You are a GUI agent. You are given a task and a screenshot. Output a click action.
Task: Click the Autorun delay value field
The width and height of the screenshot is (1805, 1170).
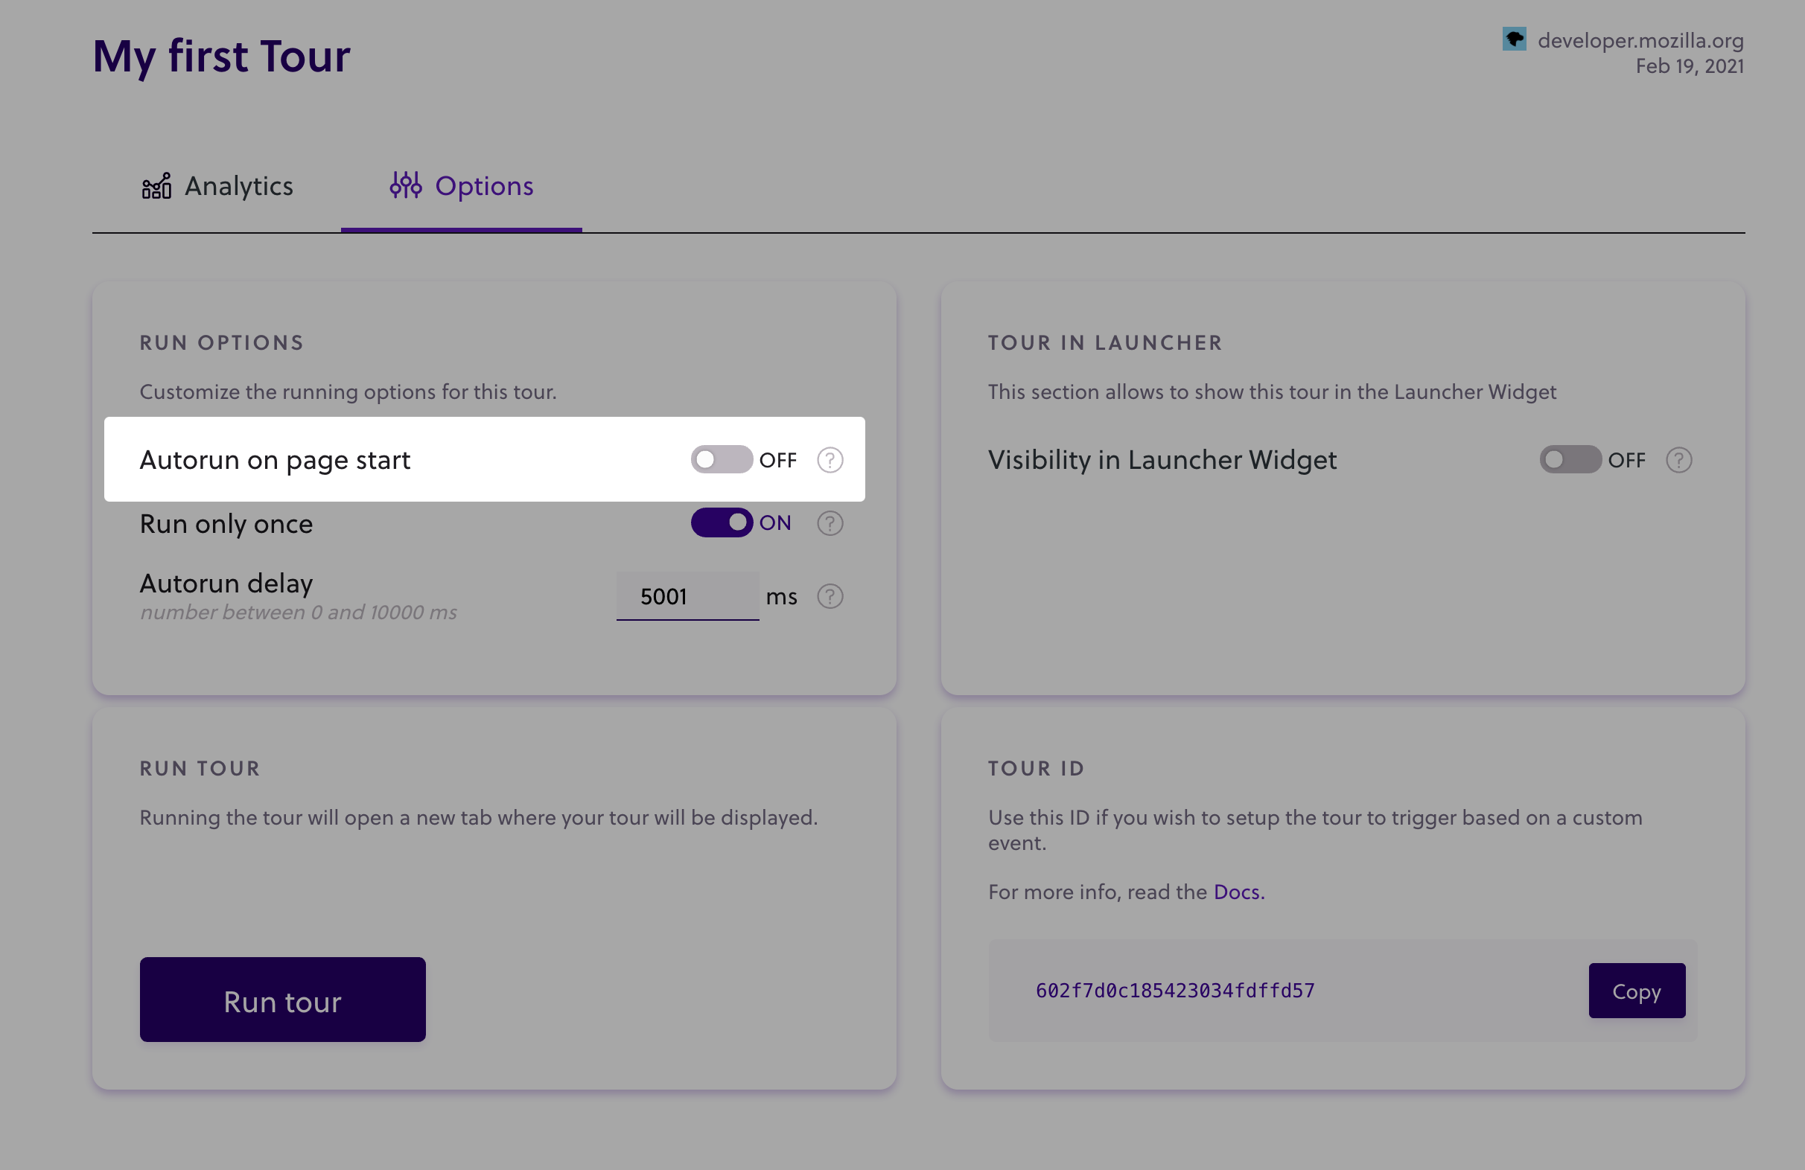tap(687, 596)
